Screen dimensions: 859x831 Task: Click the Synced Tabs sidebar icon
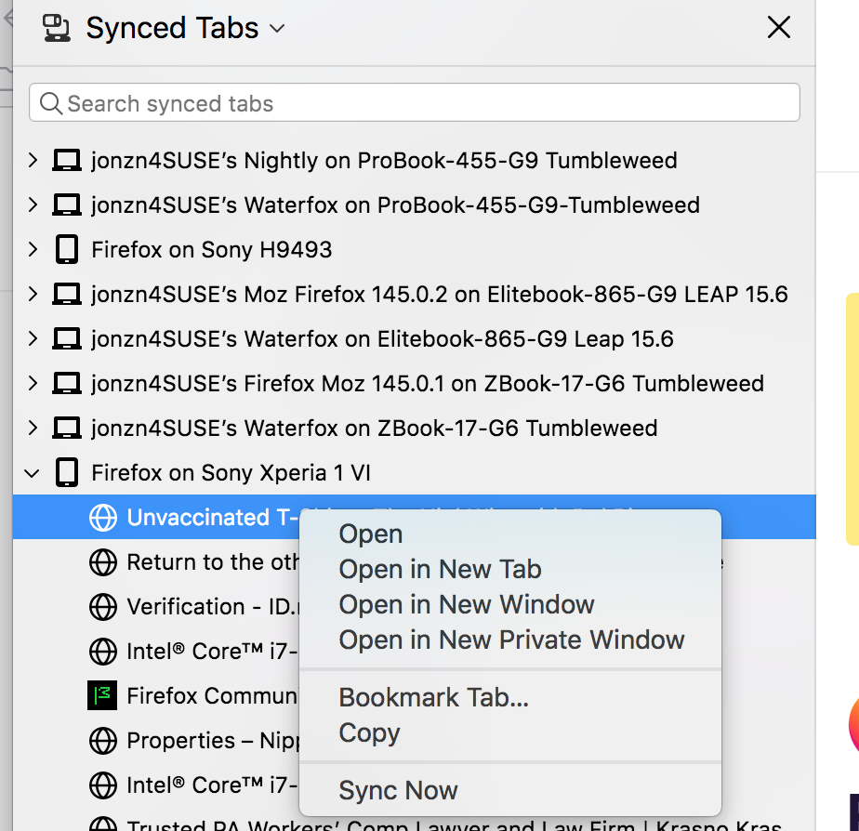[58, 29]
